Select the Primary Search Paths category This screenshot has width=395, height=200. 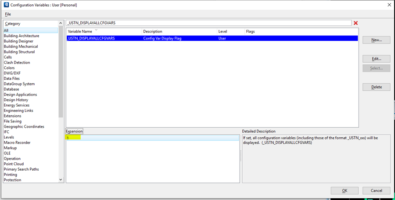pos(21,169)
